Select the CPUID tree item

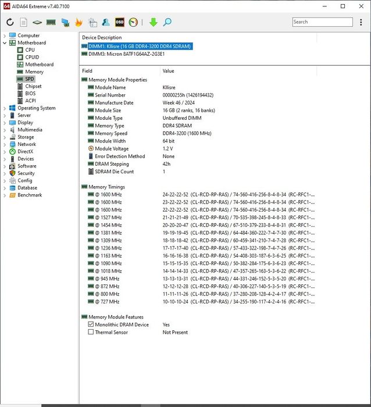[x=28, y=57]
